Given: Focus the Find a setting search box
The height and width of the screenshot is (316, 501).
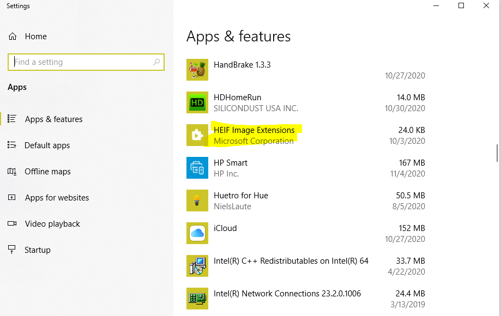Looking at the screenshot, I should tap(86, 62).
